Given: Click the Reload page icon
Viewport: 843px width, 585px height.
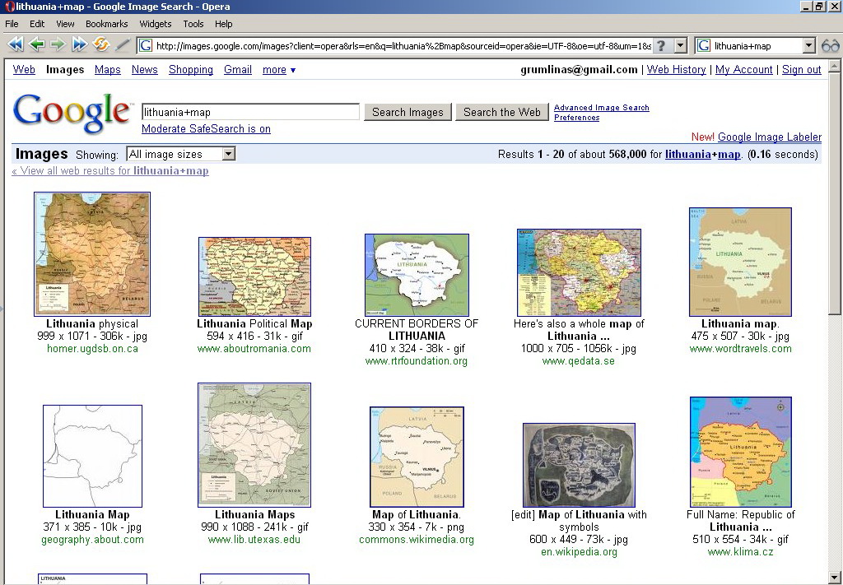Looking at the screenshot, I should [x=101, y=45].
